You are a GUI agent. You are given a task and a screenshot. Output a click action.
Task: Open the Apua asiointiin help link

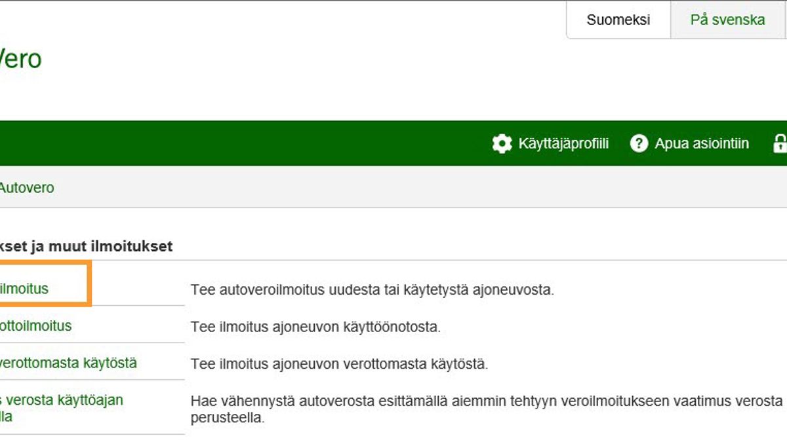(x=701, y=143)
